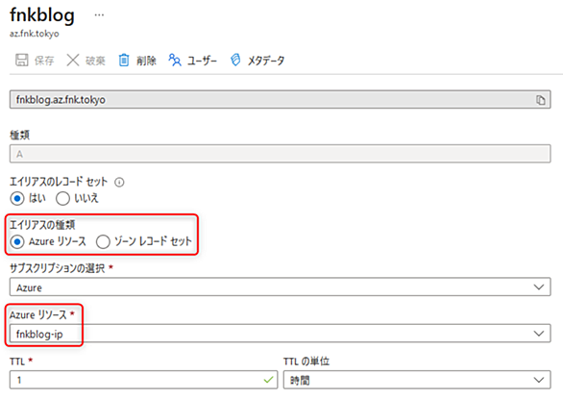Select はい for alias record set
563x399 pixels.
[17, 198]
